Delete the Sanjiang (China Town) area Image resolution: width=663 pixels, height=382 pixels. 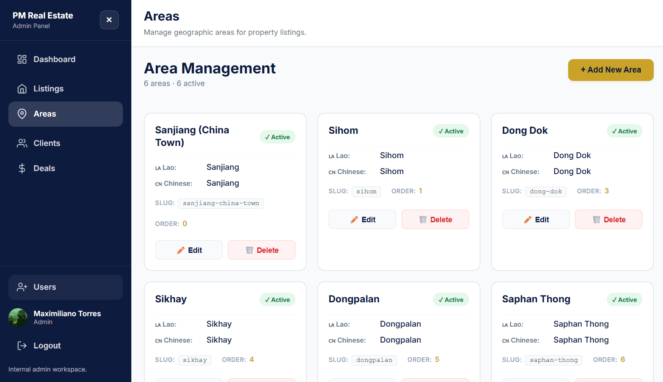coord(261,250)
